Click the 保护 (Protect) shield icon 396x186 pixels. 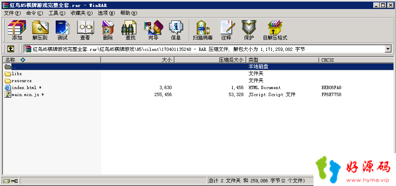[249, 28]
